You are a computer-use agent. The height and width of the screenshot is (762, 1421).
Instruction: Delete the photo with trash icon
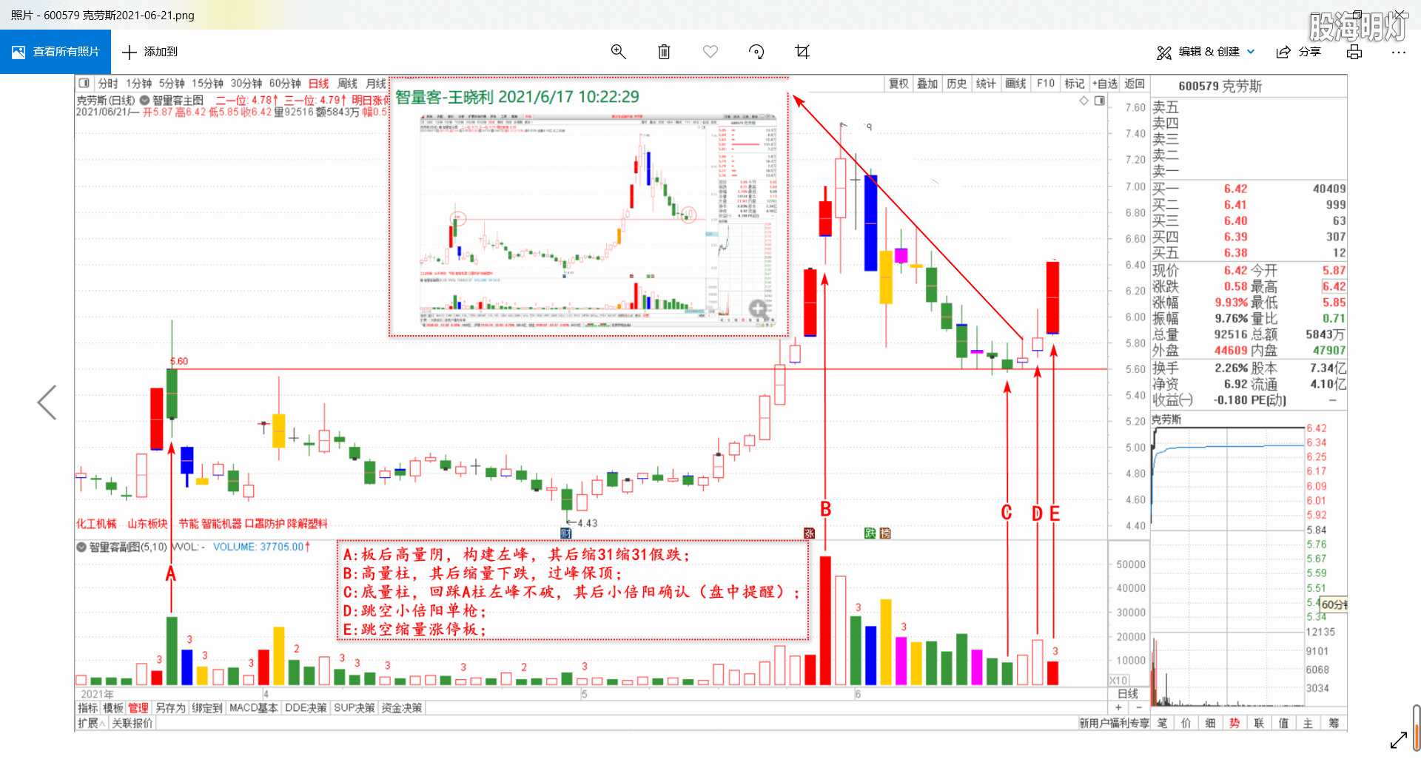coord(664,52)
